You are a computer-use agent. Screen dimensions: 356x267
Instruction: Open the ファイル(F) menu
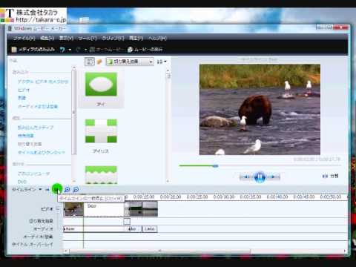click(24, 38)
